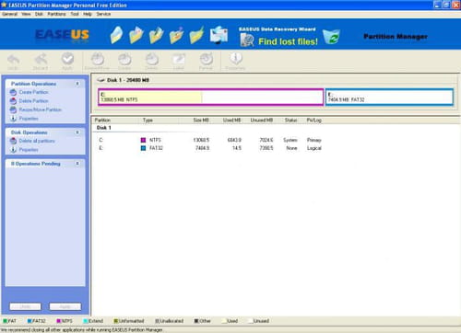Click the Undo toolbar icon
Viewport: 461px width, 333px height.
(x=13, y=60)
